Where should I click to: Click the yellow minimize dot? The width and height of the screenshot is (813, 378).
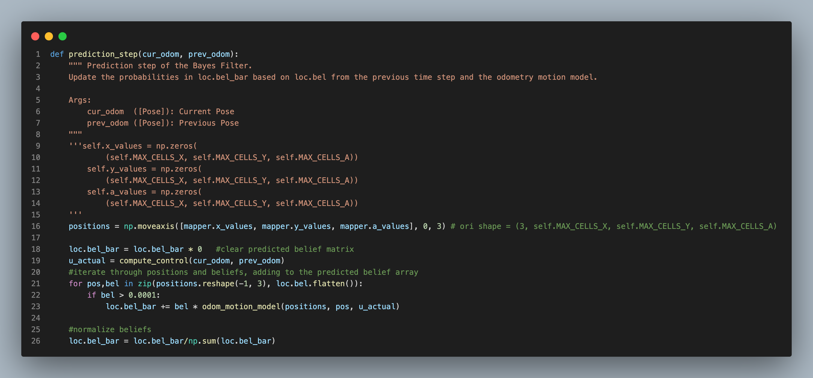tap(49, 36)
